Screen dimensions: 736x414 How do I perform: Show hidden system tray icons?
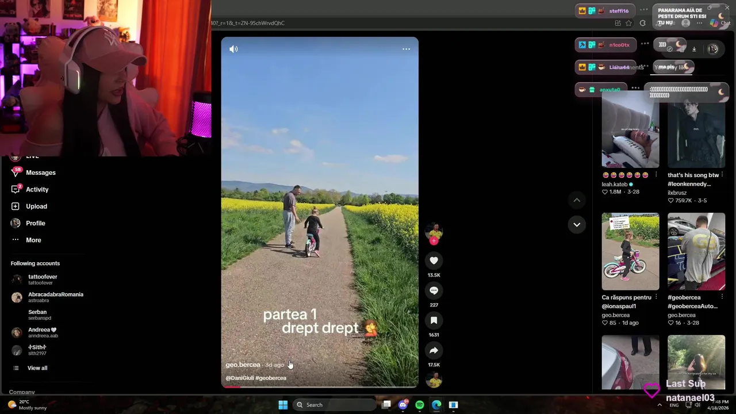[x=660, y=405]
